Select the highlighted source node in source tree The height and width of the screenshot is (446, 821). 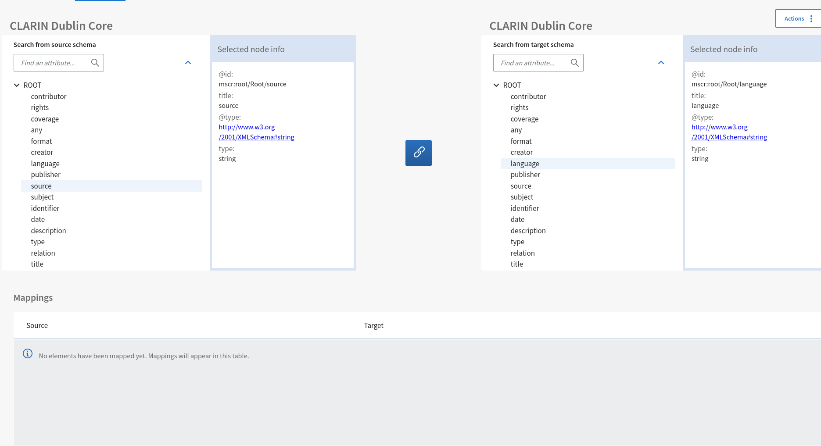point(111,186)
